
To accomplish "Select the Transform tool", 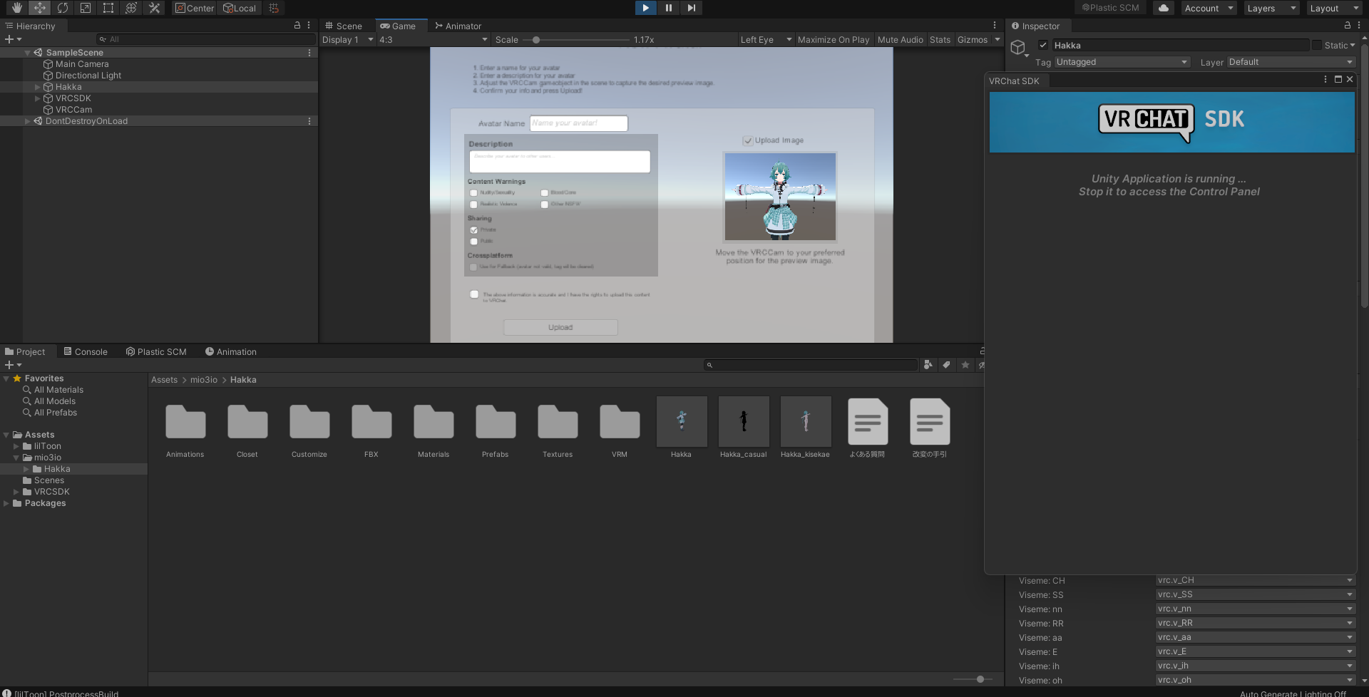I will pos(131,8).
